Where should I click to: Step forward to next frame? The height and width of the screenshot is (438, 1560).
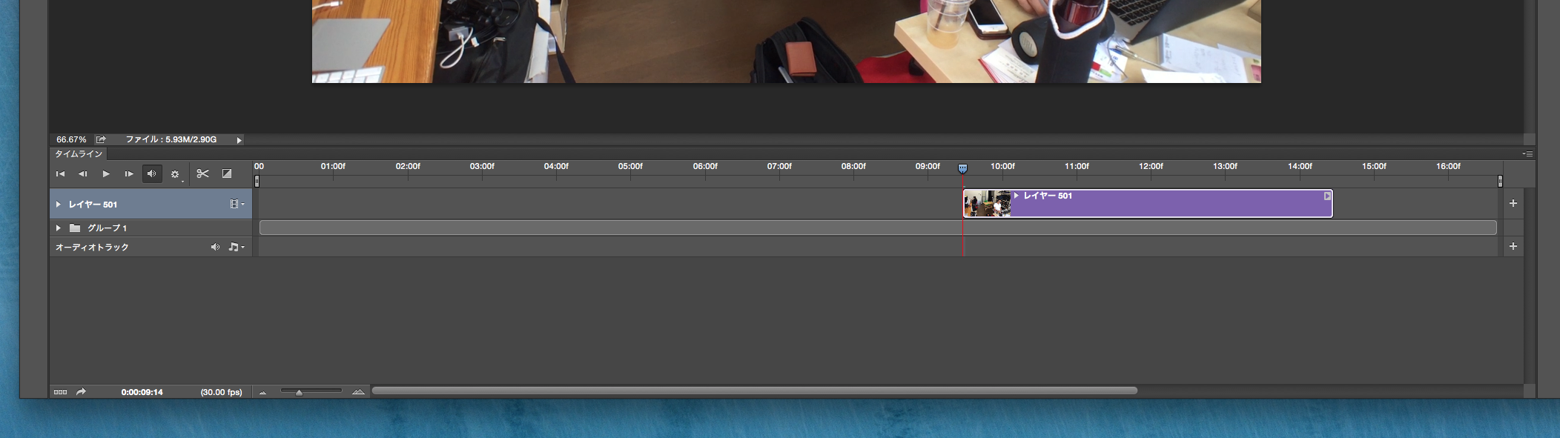point(129,174)
